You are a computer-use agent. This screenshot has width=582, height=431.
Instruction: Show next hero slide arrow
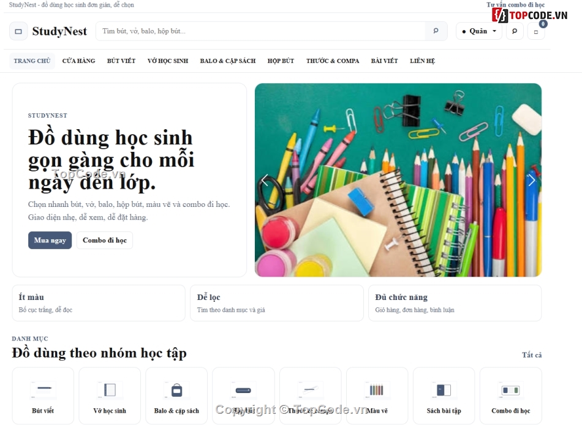[x=532, y=181]
